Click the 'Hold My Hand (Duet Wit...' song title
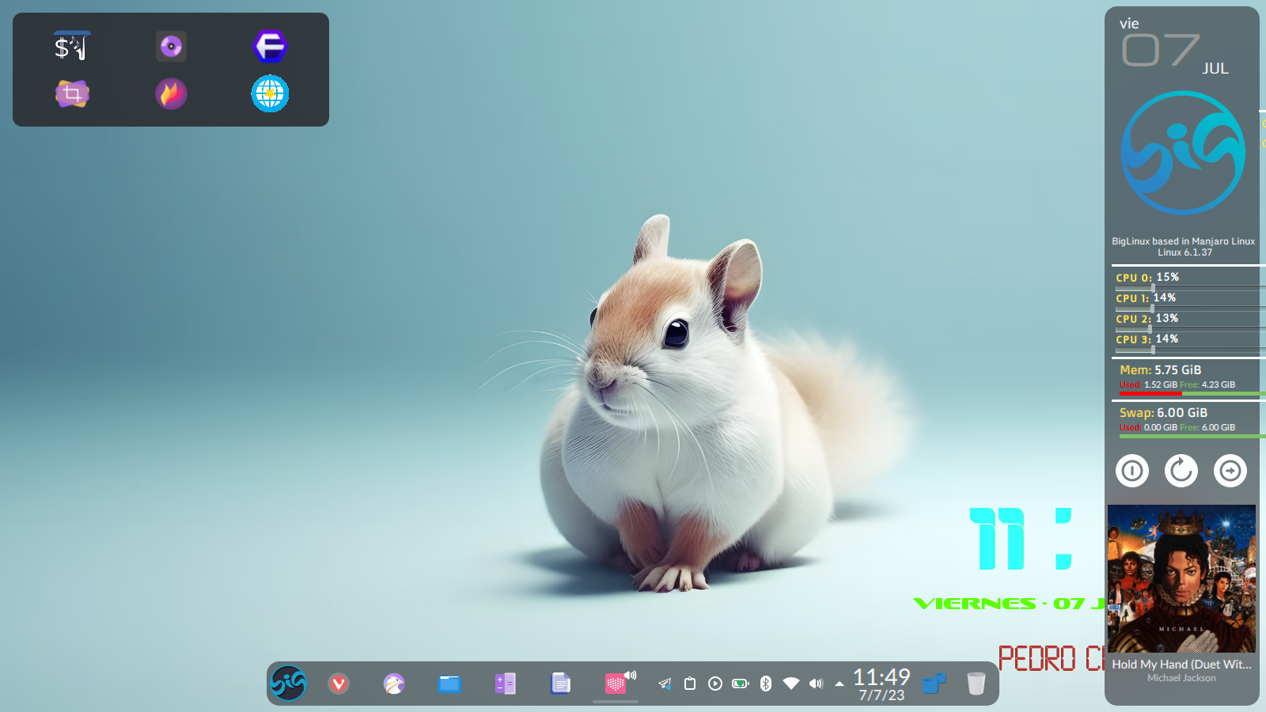 pyautogui.click(x=1181, y=665)
